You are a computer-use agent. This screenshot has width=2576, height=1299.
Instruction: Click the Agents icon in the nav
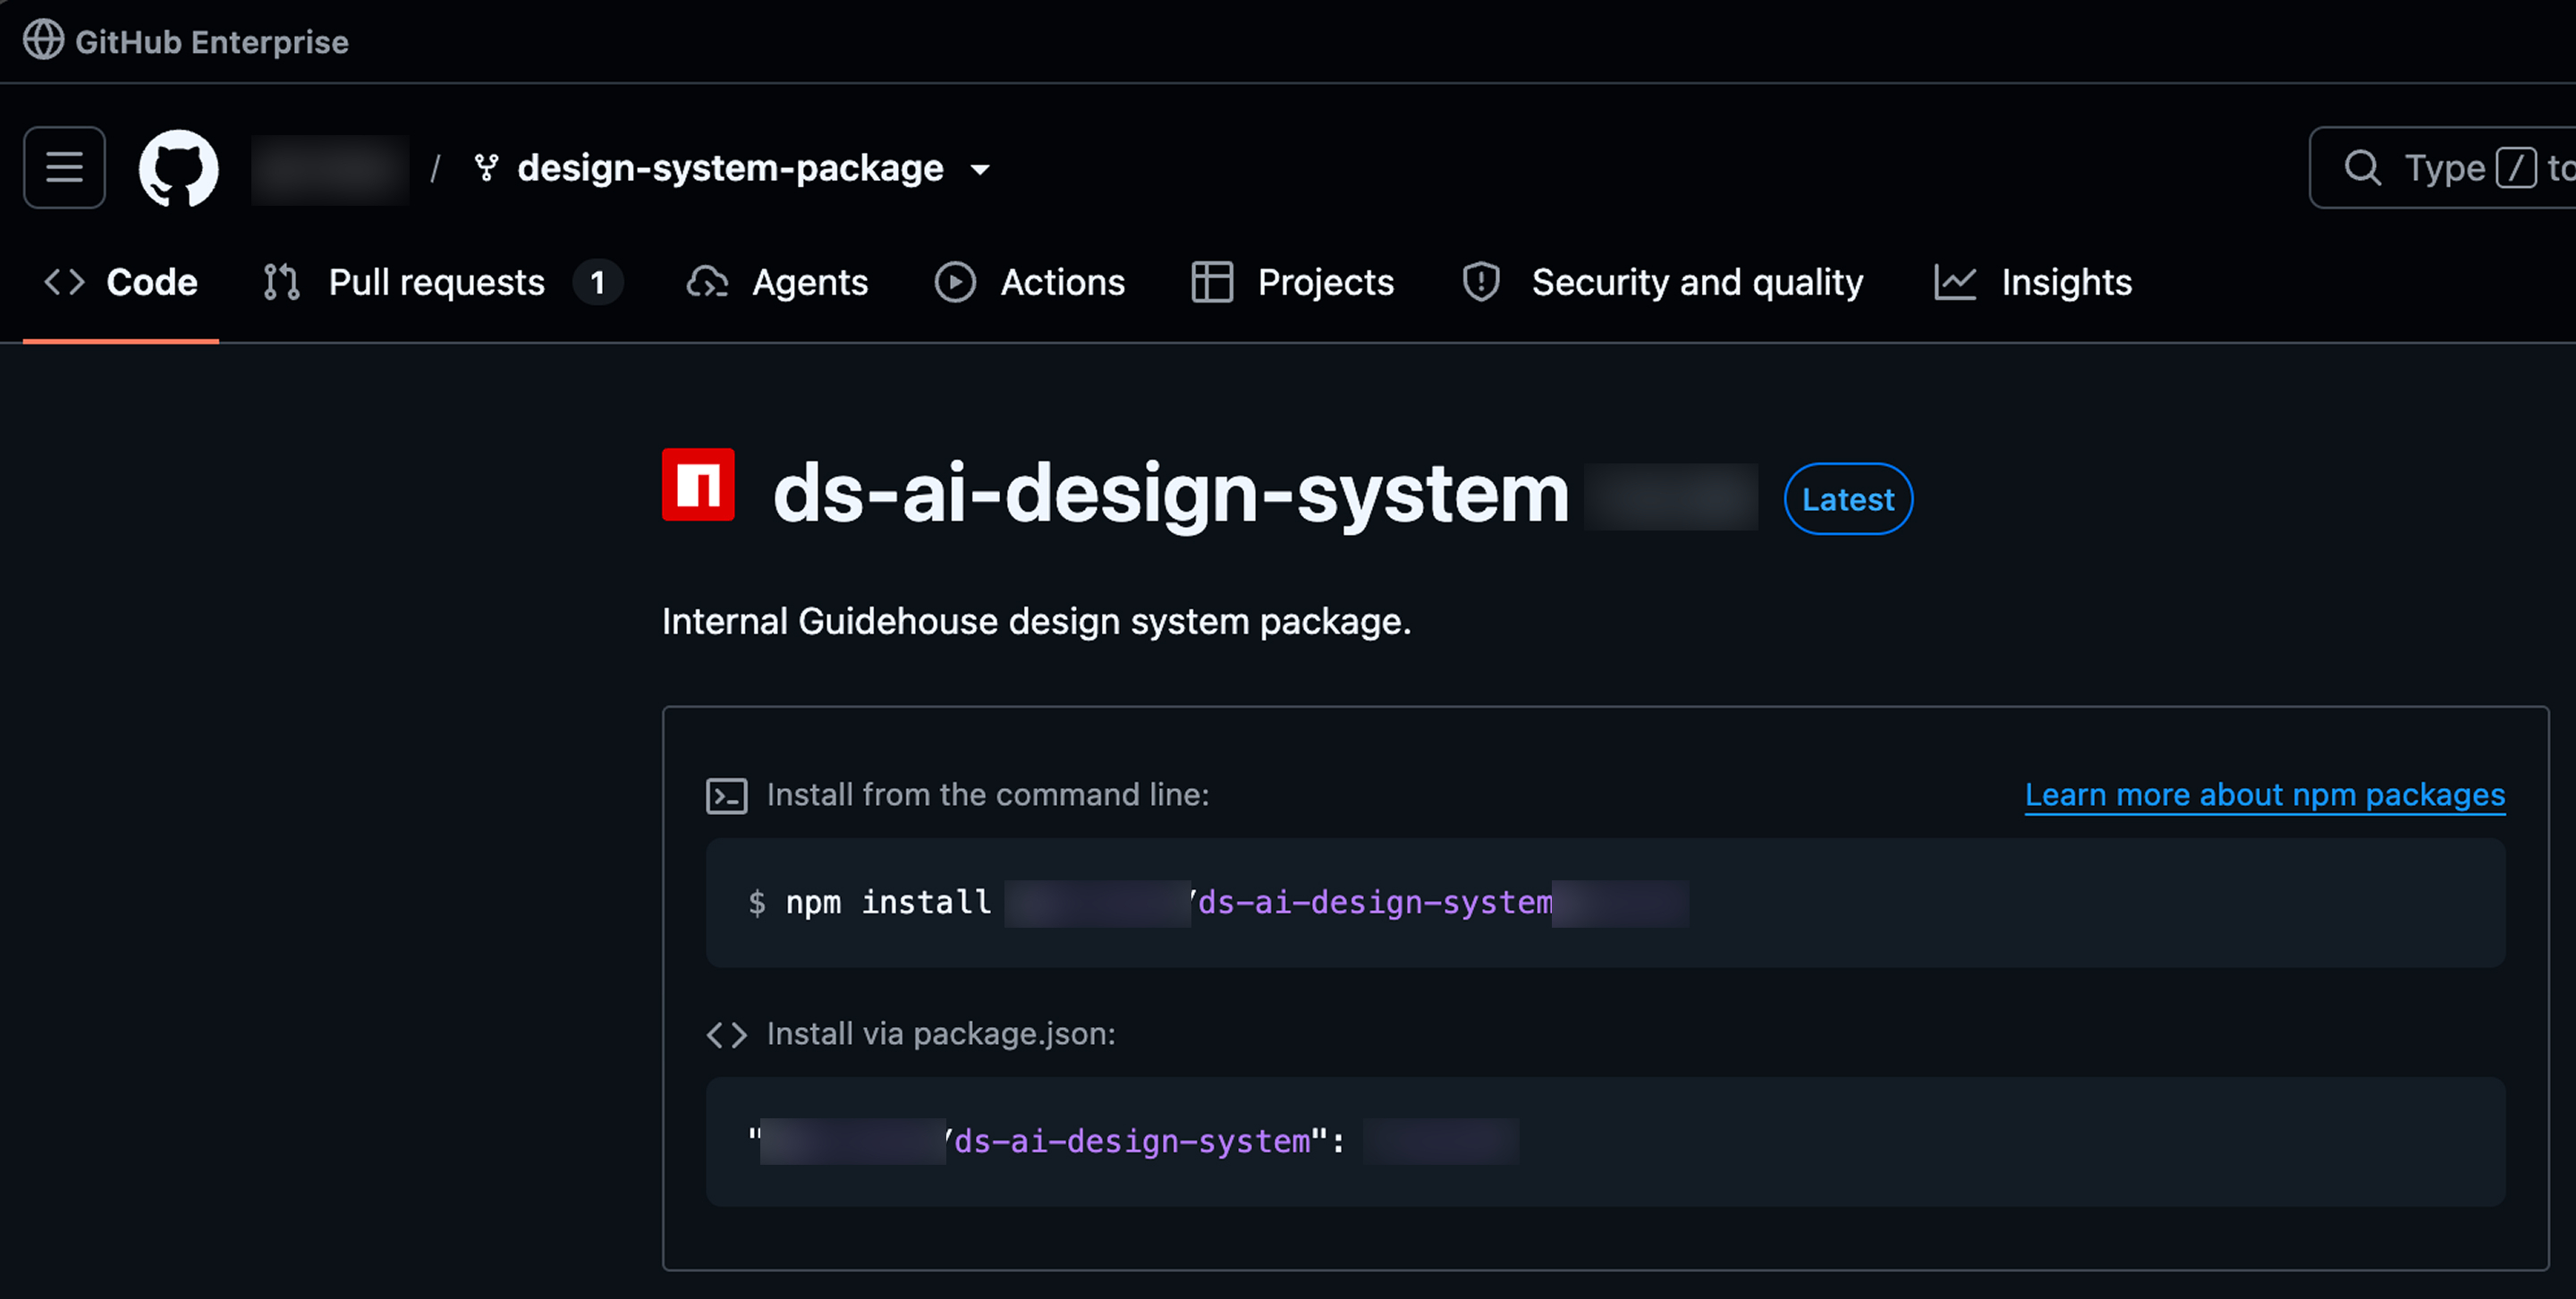tap(707, 282)
